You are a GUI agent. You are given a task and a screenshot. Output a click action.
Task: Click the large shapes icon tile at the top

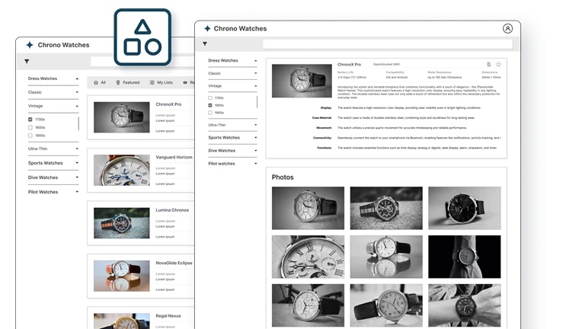click(x=142, y=37)
